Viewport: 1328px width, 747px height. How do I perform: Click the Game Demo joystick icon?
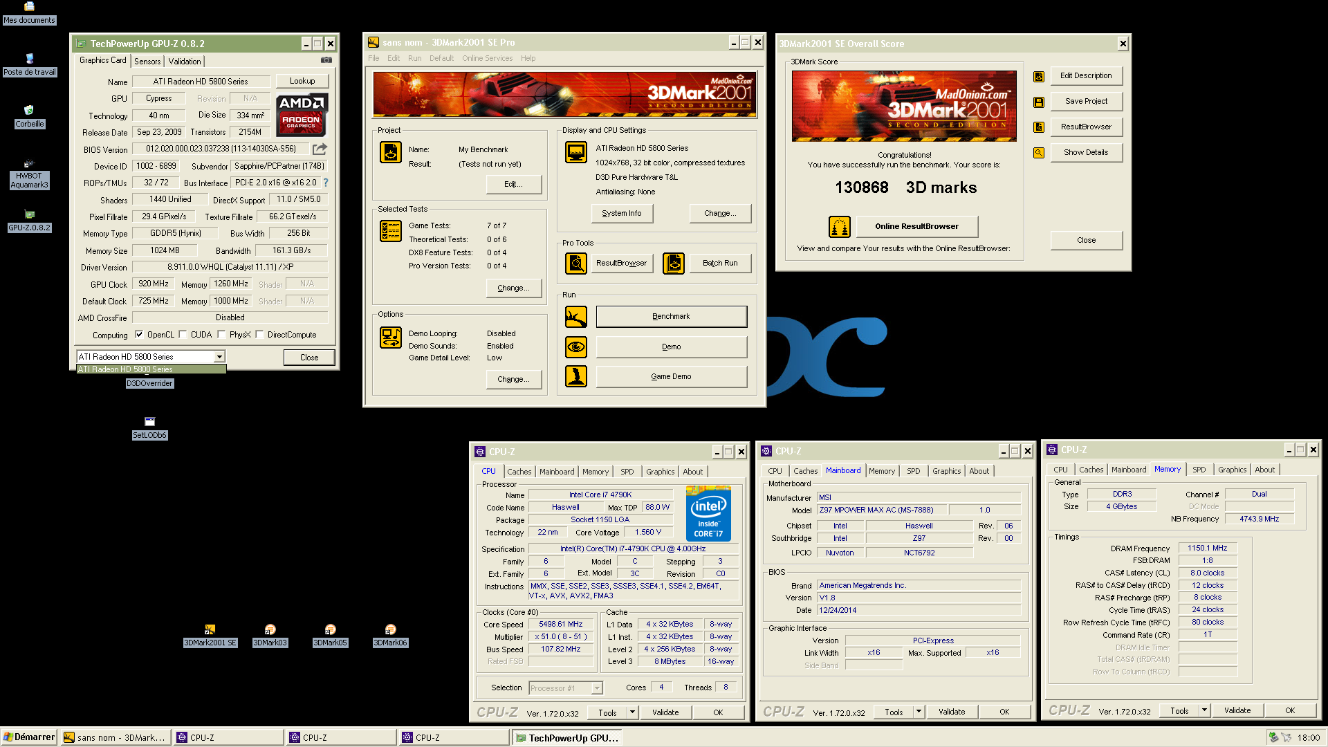point(576,376)
